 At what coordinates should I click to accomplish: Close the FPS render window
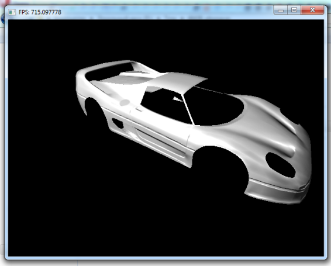312,10
